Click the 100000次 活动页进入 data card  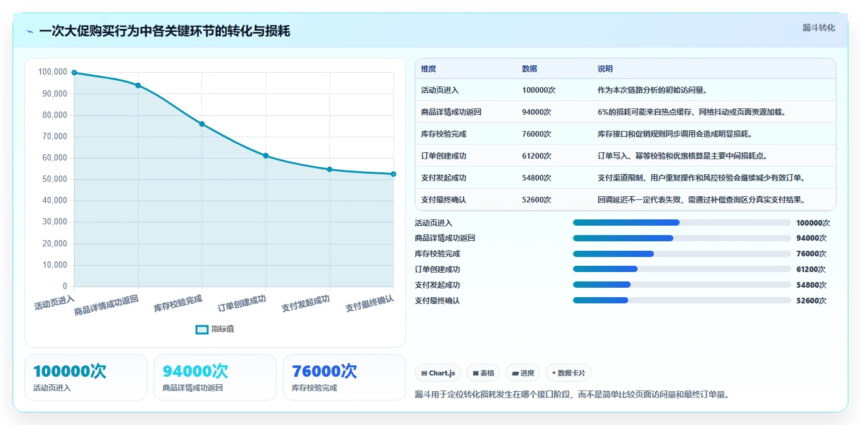(86, 377)
